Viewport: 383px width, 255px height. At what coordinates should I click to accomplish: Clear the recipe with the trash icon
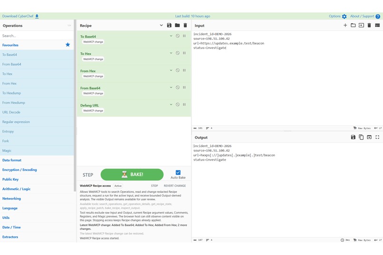[185, 25]
